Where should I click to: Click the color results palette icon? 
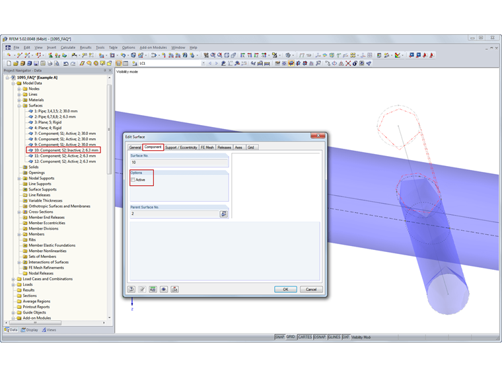pyautogui.click(x=398, y=55)
